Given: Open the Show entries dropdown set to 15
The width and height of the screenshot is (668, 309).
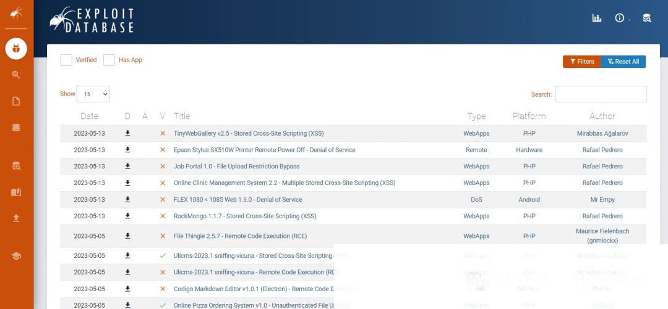Looking at the screenshot, I should pos(93,94).
